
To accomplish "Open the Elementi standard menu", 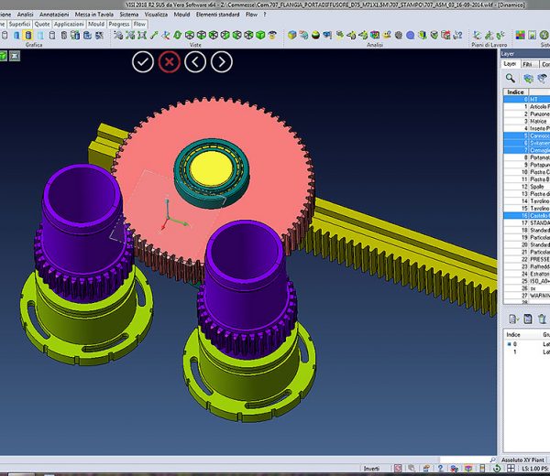I will pos(217,15).
